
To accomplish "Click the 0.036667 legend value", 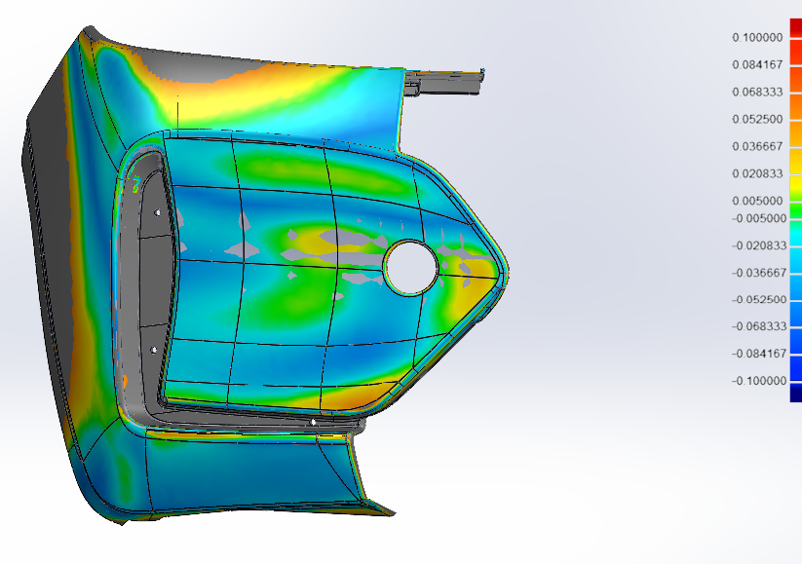I will [x=757, y=147].
